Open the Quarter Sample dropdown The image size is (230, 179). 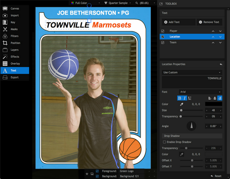tap(118, 3)
